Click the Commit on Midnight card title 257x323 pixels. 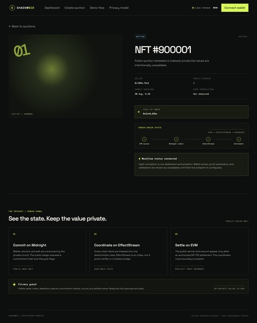29,245
